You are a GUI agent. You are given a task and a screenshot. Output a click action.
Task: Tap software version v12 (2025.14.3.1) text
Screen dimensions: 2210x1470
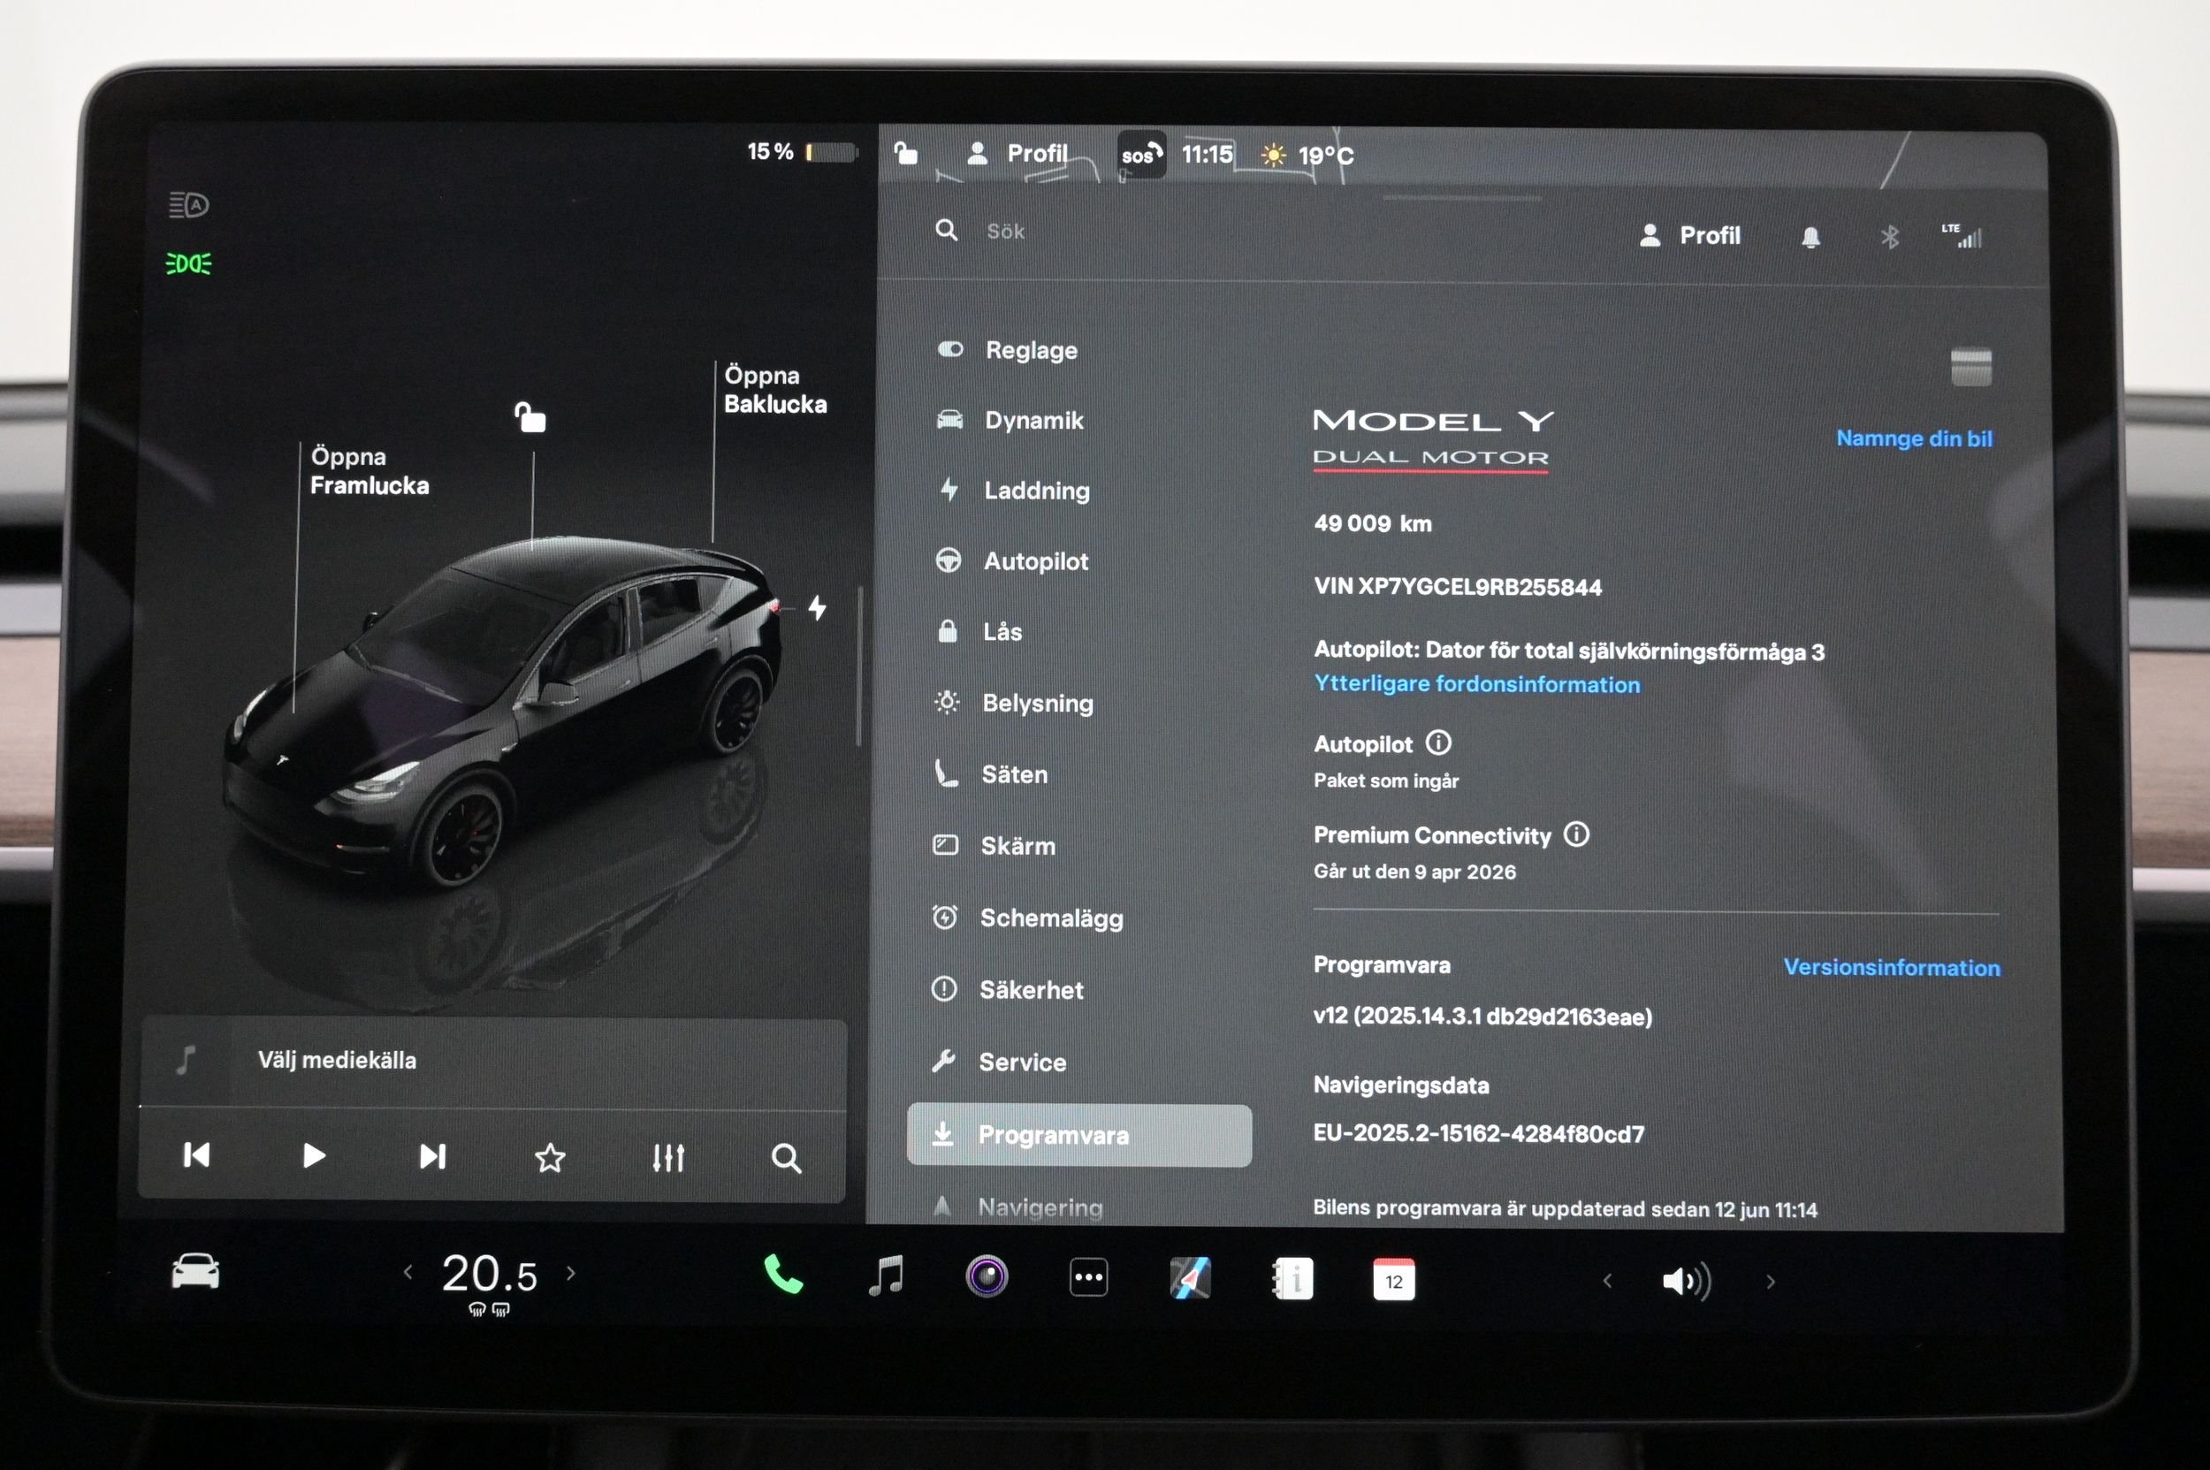click(1482, 1017)
